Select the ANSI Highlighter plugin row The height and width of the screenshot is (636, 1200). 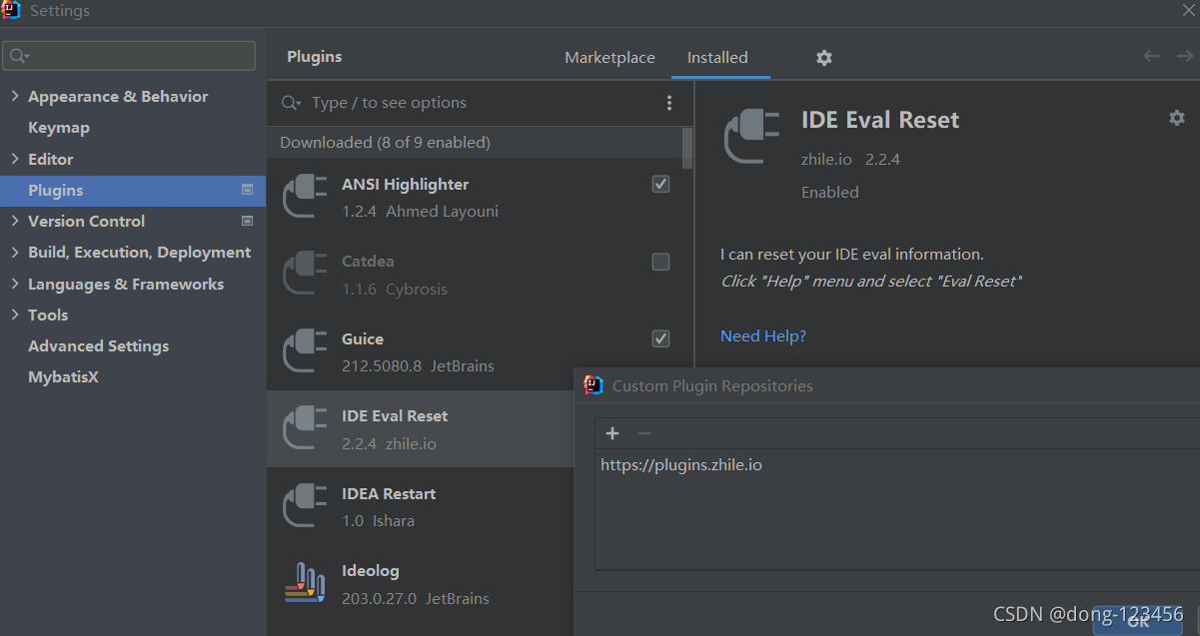475,197
